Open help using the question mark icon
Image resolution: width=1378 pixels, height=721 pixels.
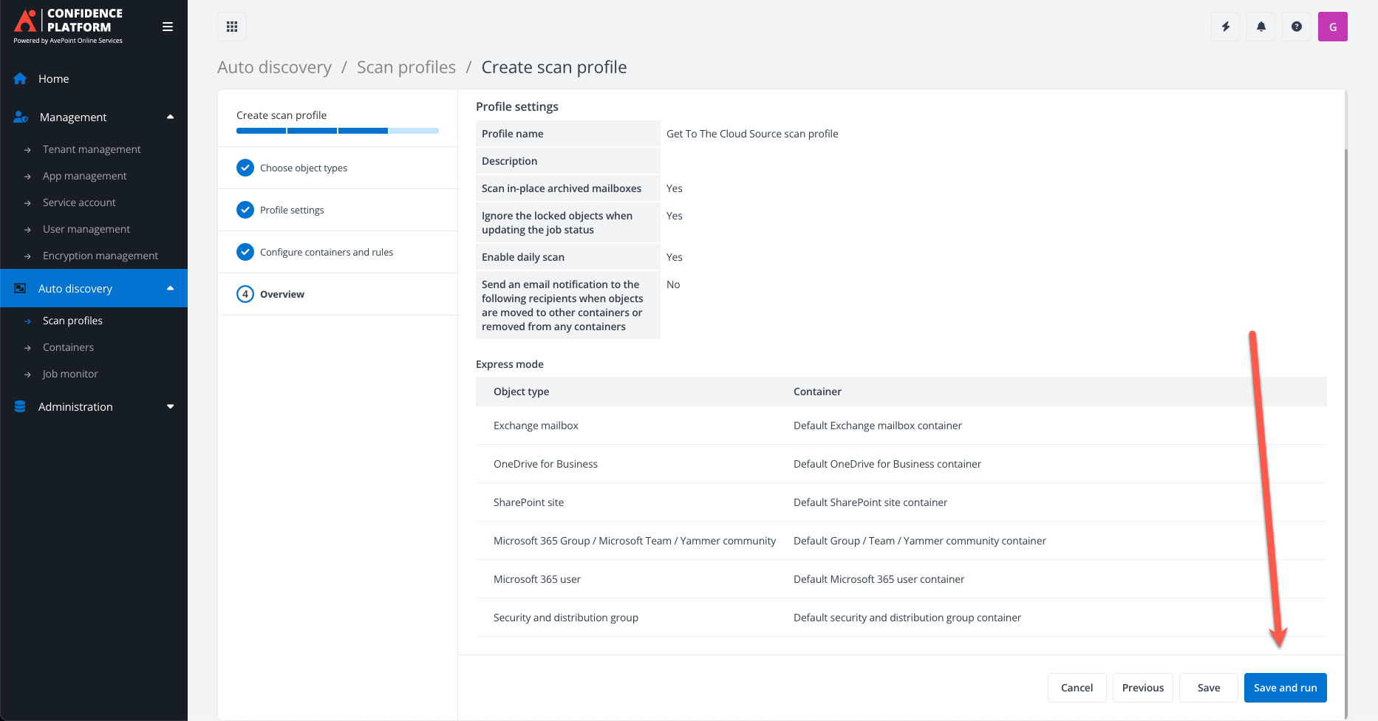(1296, 26)
